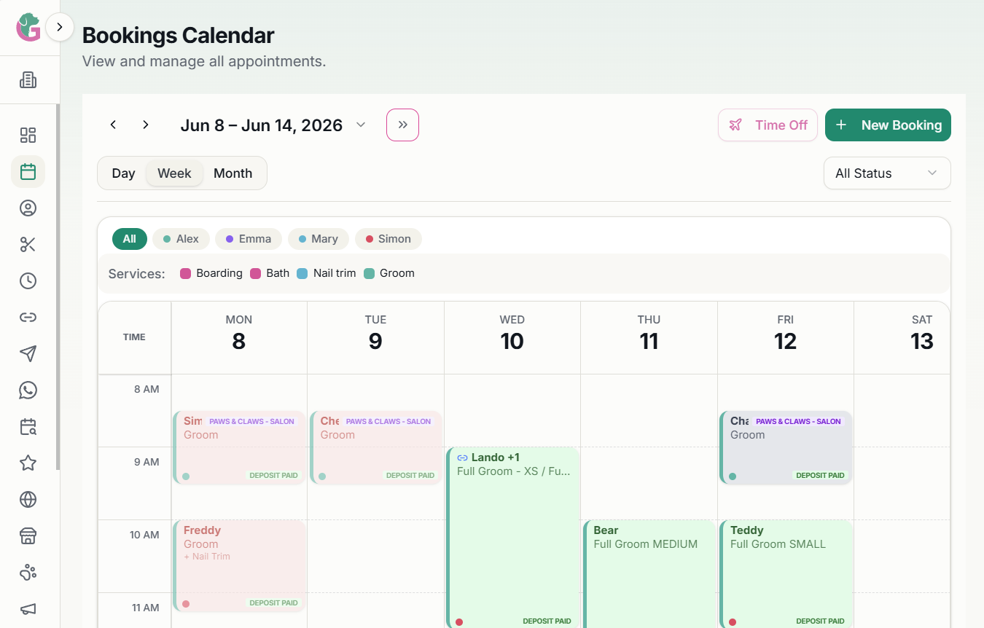Click the Groom service color swatch
The image size is (984, 628).
[x=369, y=273]
